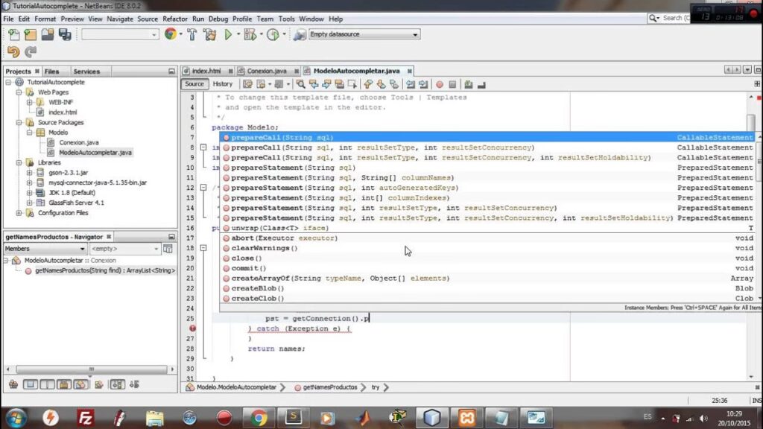Click the Chrome browser toolbar icon
763x429 pixels.
[171, 34]
